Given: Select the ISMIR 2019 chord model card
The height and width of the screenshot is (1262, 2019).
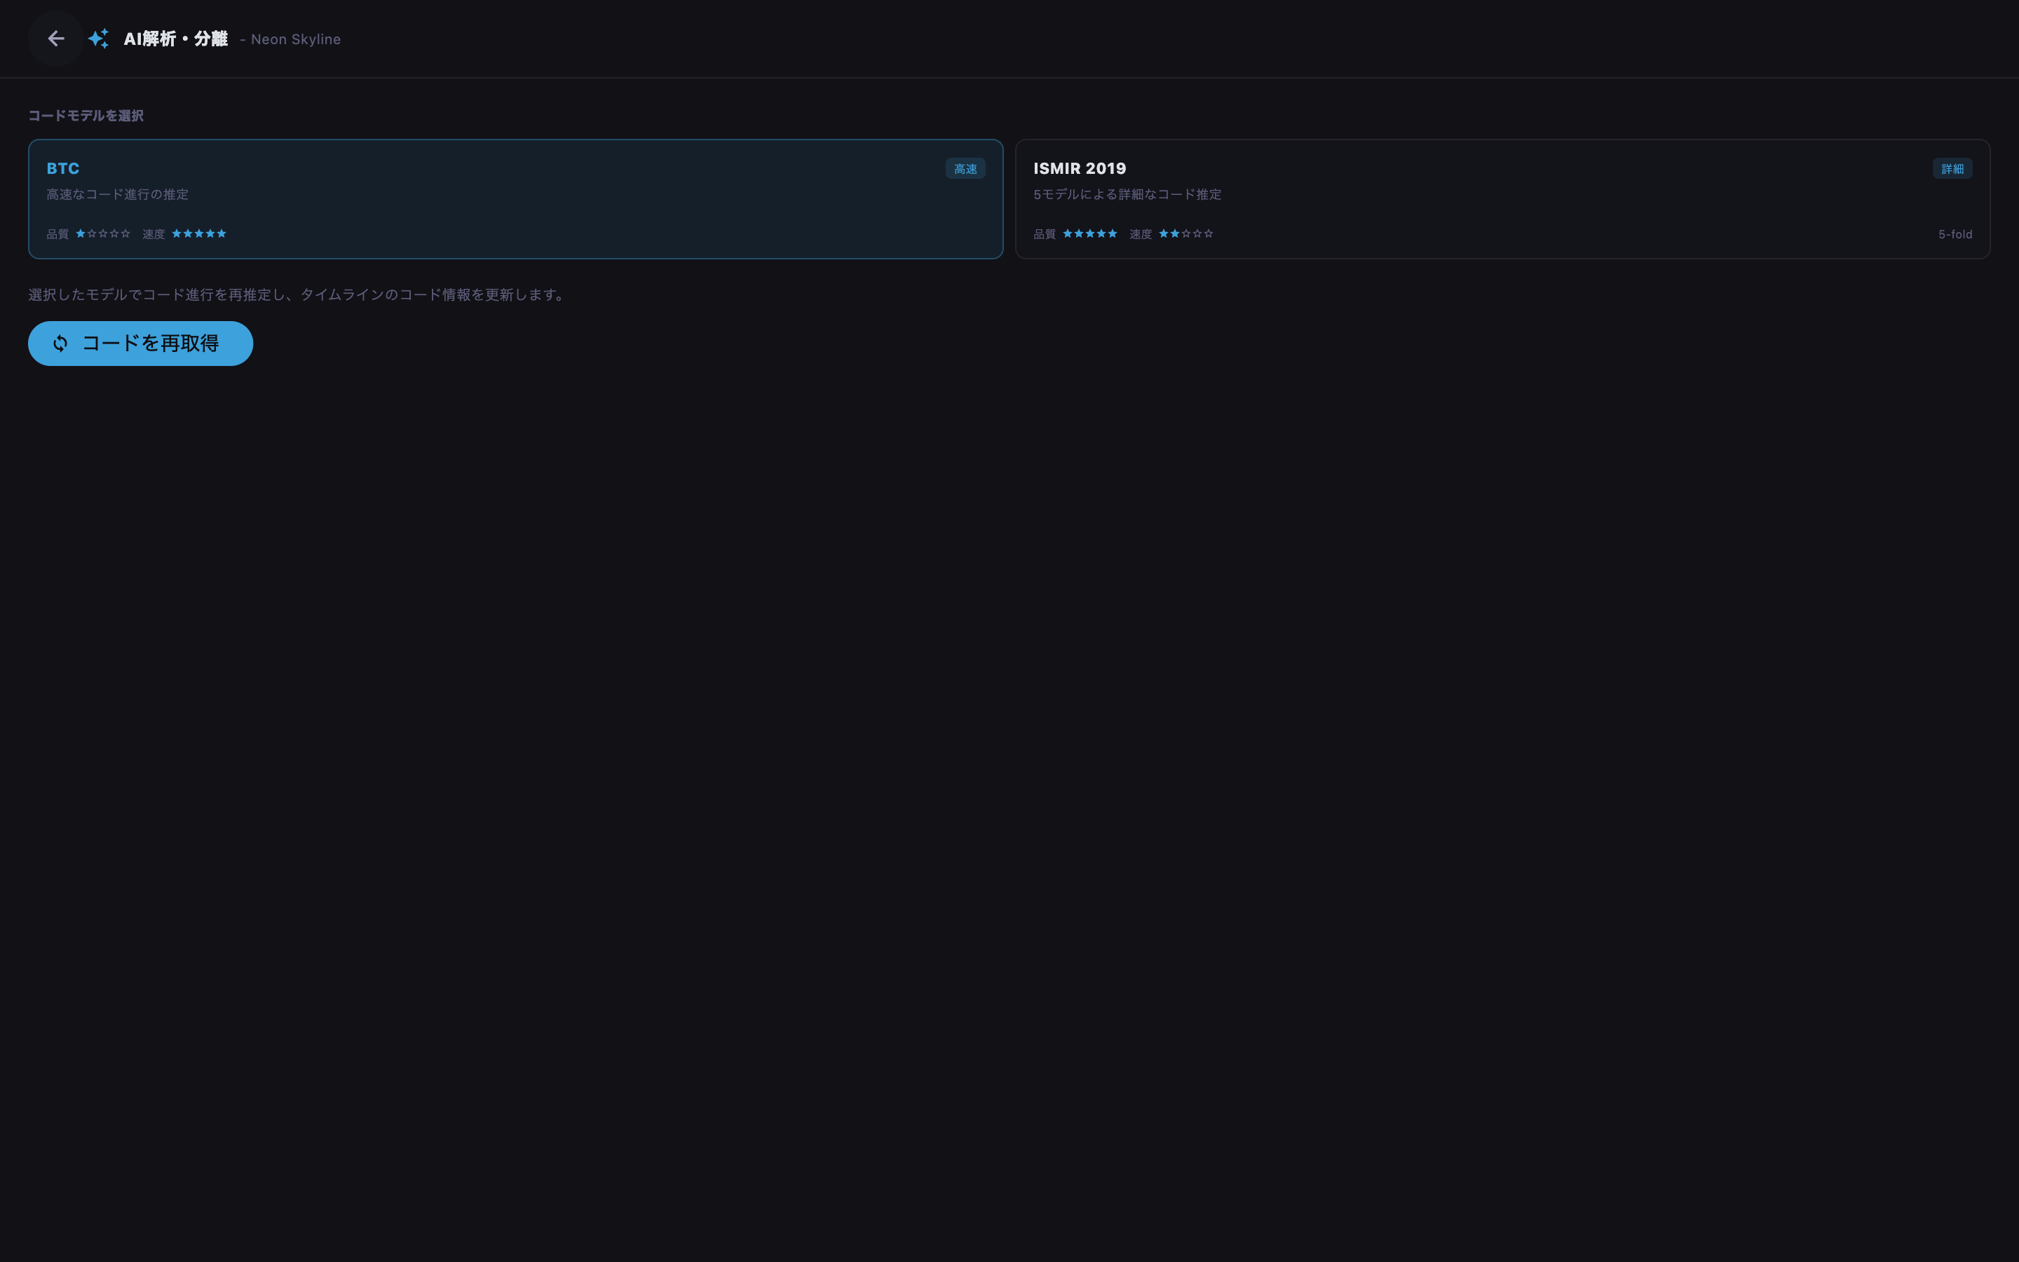Looking at the screenshot, I should point(1502,198).
